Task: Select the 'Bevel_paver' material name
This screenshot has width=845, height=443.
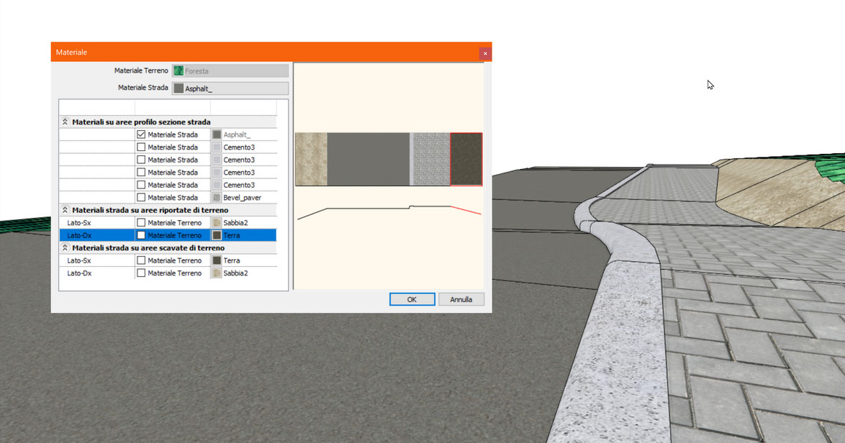Action: [x=242, y=198]
